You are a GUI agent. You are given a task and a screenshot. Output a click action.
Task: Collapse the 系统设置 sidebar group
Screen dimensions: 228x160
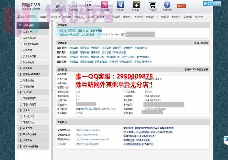tap(33, 32)
